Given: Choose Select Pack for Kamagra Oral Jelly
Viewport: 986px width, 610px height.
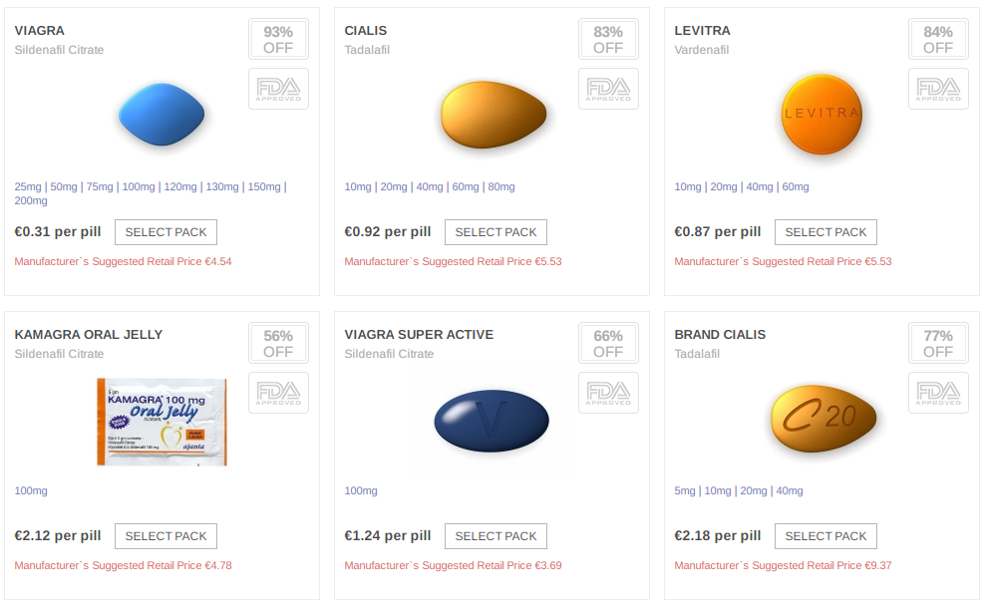Looking at the screenshot, I should [165, 536].
